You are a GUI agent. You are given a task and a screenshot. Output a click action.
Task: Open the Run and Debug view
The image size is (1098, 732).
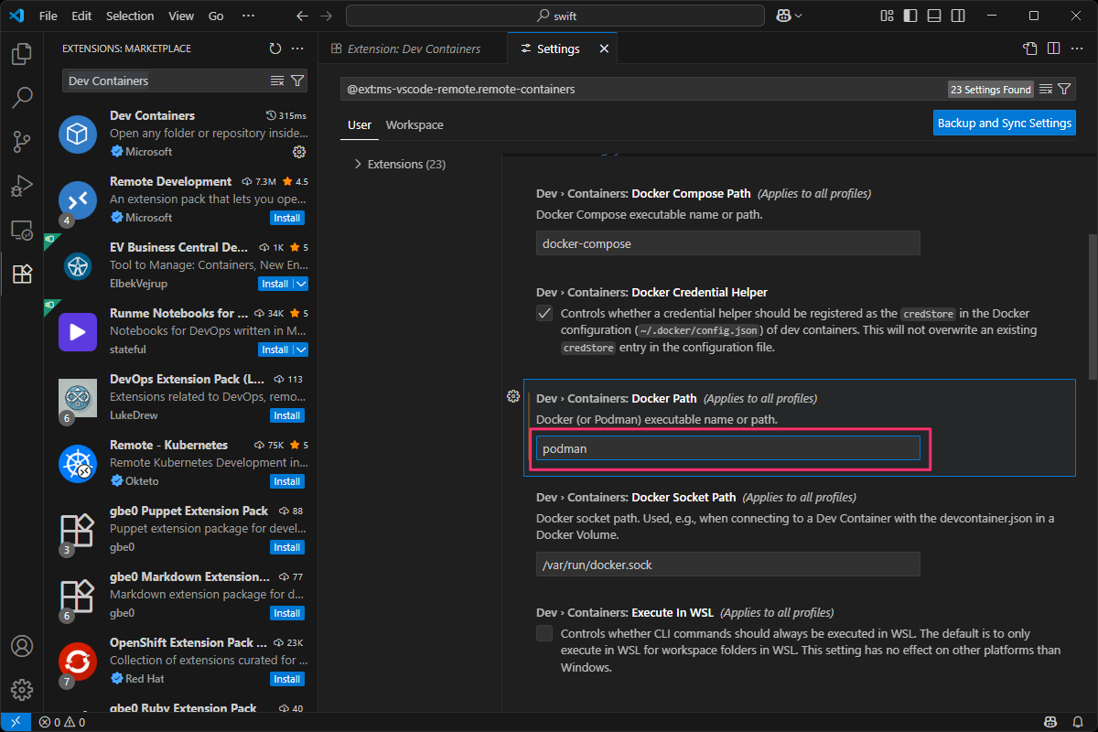coord(22,186)
